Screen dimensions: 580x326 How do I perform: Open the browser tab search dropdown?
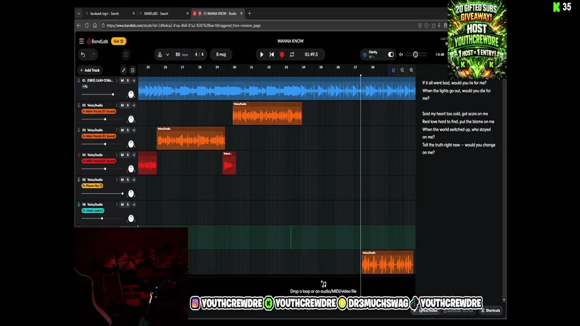79,13
